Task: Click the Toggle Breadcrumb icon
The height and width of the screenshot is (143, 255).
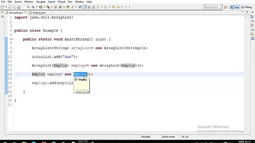Action: (80, 7)
